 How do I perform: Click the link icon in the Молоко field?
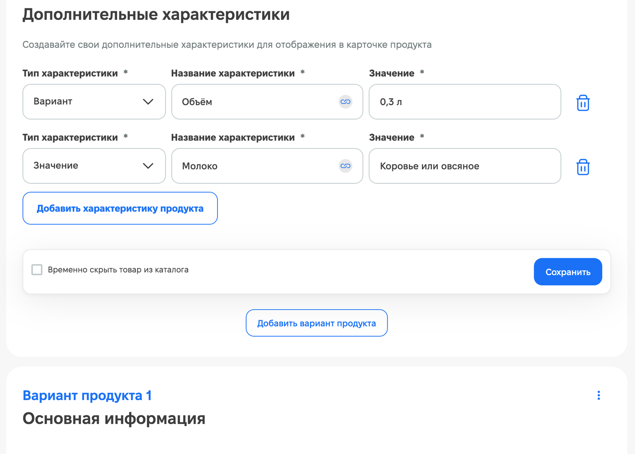(x=345, y=166)
